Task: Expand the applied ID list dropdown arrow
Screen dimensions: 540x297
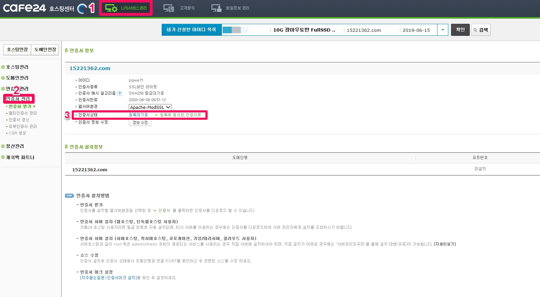Action: [x=443, y=30]
